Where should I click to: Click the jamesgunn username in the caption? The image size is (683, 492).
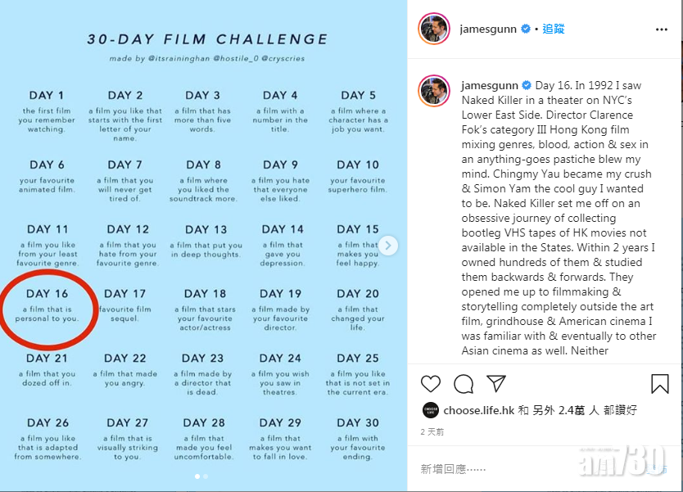point(495,85)
